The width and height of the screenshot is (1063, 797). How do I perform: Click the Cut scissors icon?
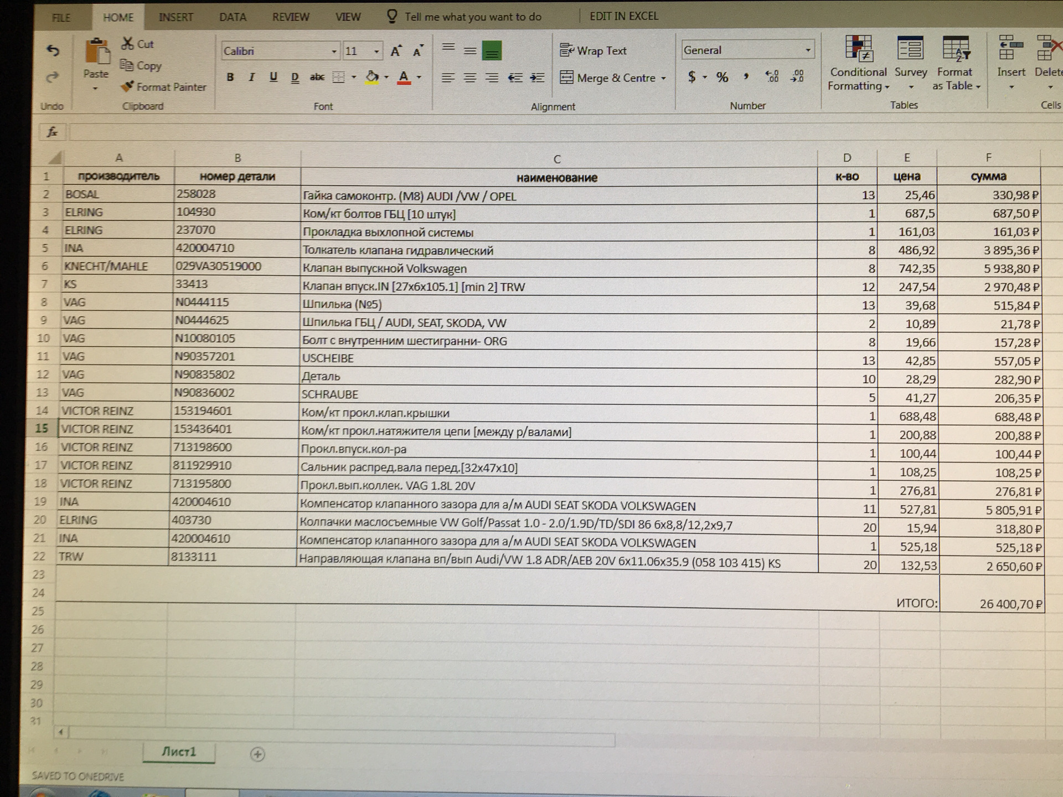pyautogui.click(x=128, y=43)
